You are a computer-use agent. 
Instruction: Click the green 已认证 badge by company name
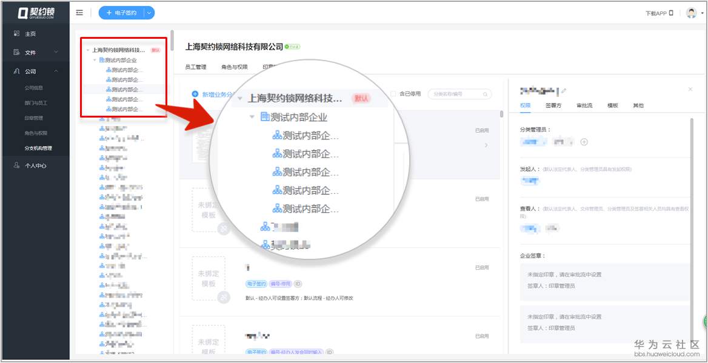(x=293, y=47)
